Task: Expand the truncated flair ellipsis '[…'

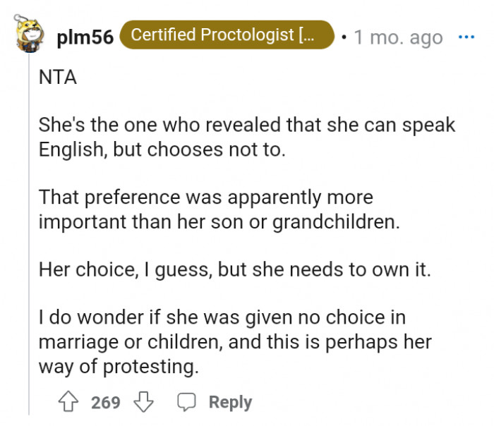Action: pyautogui.click(x=311, y=35)
